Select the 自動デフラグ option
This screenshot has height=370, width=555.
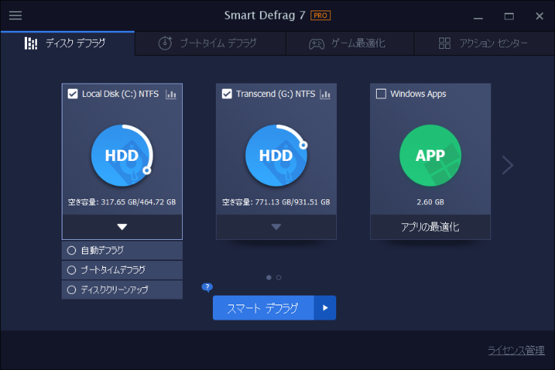point(122,250)
